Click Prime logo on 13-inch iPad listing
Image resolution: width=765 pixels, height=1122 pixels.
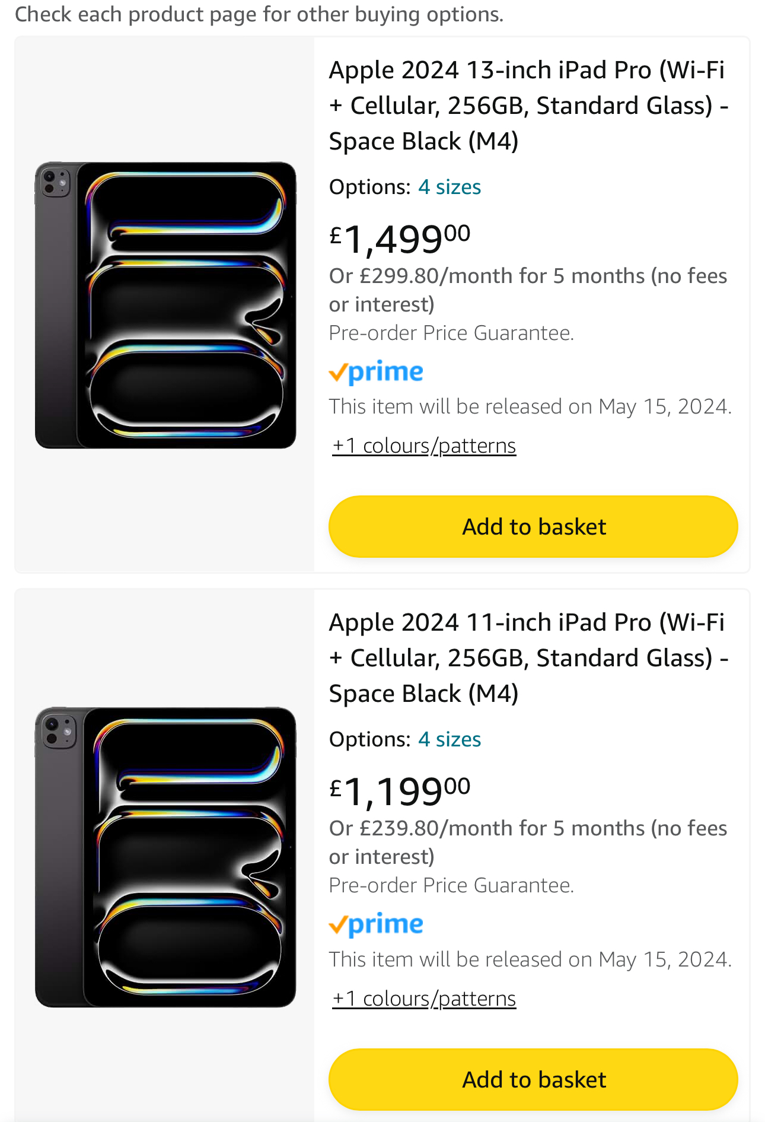(x=376, y=372)
